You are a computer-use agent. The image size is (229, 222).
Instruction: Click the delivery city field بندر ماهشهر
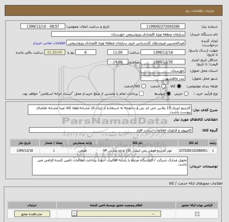[163, 79]
